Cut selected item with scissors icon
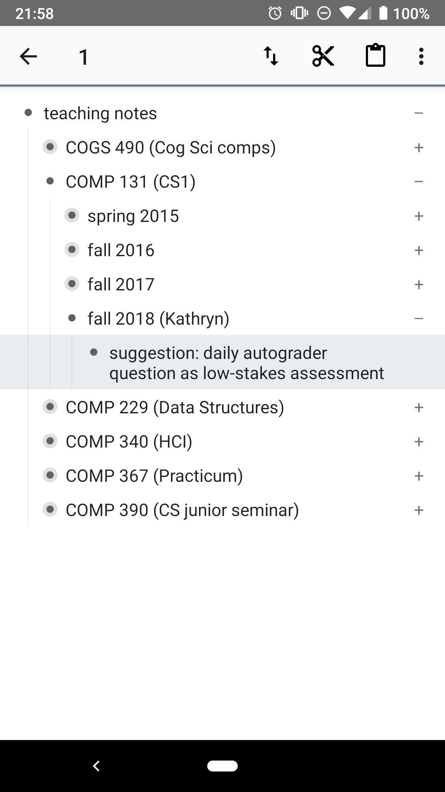Screen dimensions: 445x792 pyautogui.click(x=323, y=56)
